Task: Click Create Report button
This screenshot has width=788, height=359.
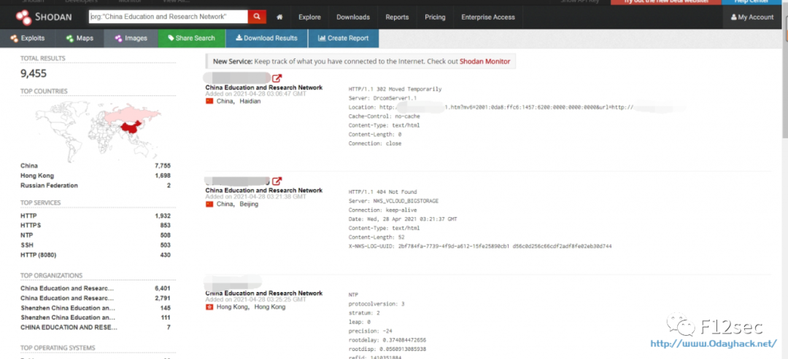Action: (343, 38)
